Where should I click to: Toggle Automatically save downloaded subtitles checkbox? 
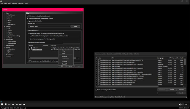click(29, 61)
